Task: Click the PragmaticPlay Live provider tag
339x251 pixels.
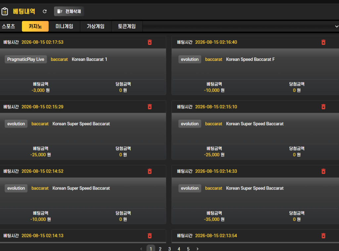Action: [x=26, y=59]
